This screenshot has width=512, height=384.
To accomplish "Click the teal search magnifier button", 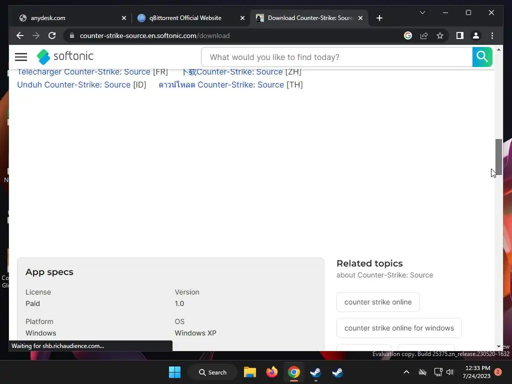I will pos(482,57).
